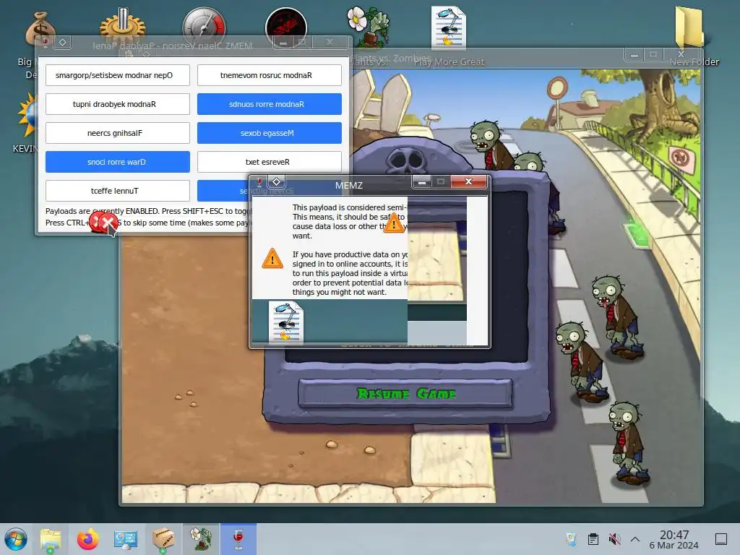Toggle 'smargorp/setisbew modnar nepO' payload
This screenshot has height=555, width=740.
(118, 75)
